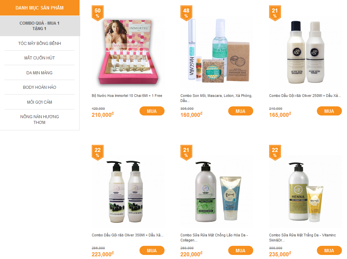Choose the Da Mịn Màng category
This screenshot has width=347, height=259.
[x=40, y=73]
